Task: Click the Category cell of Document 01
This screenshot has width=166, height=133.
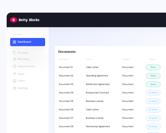Action: pos(128,67)
